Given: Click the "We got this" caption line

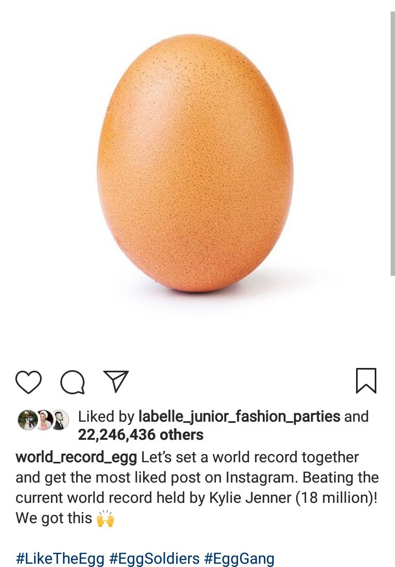Looking at the screenshot, I should [x=54, y=518].
